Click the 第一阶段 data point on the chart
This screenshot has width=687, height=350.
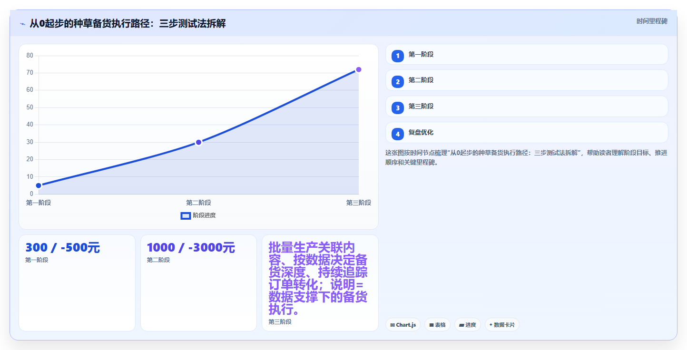coord(39,185)
